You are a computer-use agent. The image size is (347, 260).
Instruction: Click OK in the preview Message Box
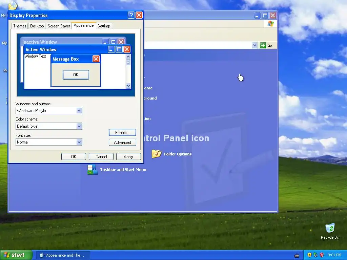tap(76, 75)
